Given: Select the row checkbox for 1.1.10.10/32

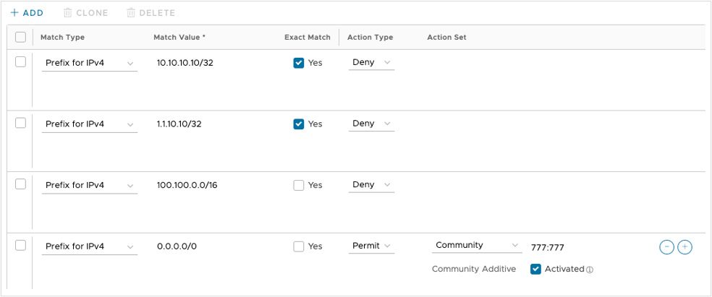Looking at the screenshot, I should [20, 124].
